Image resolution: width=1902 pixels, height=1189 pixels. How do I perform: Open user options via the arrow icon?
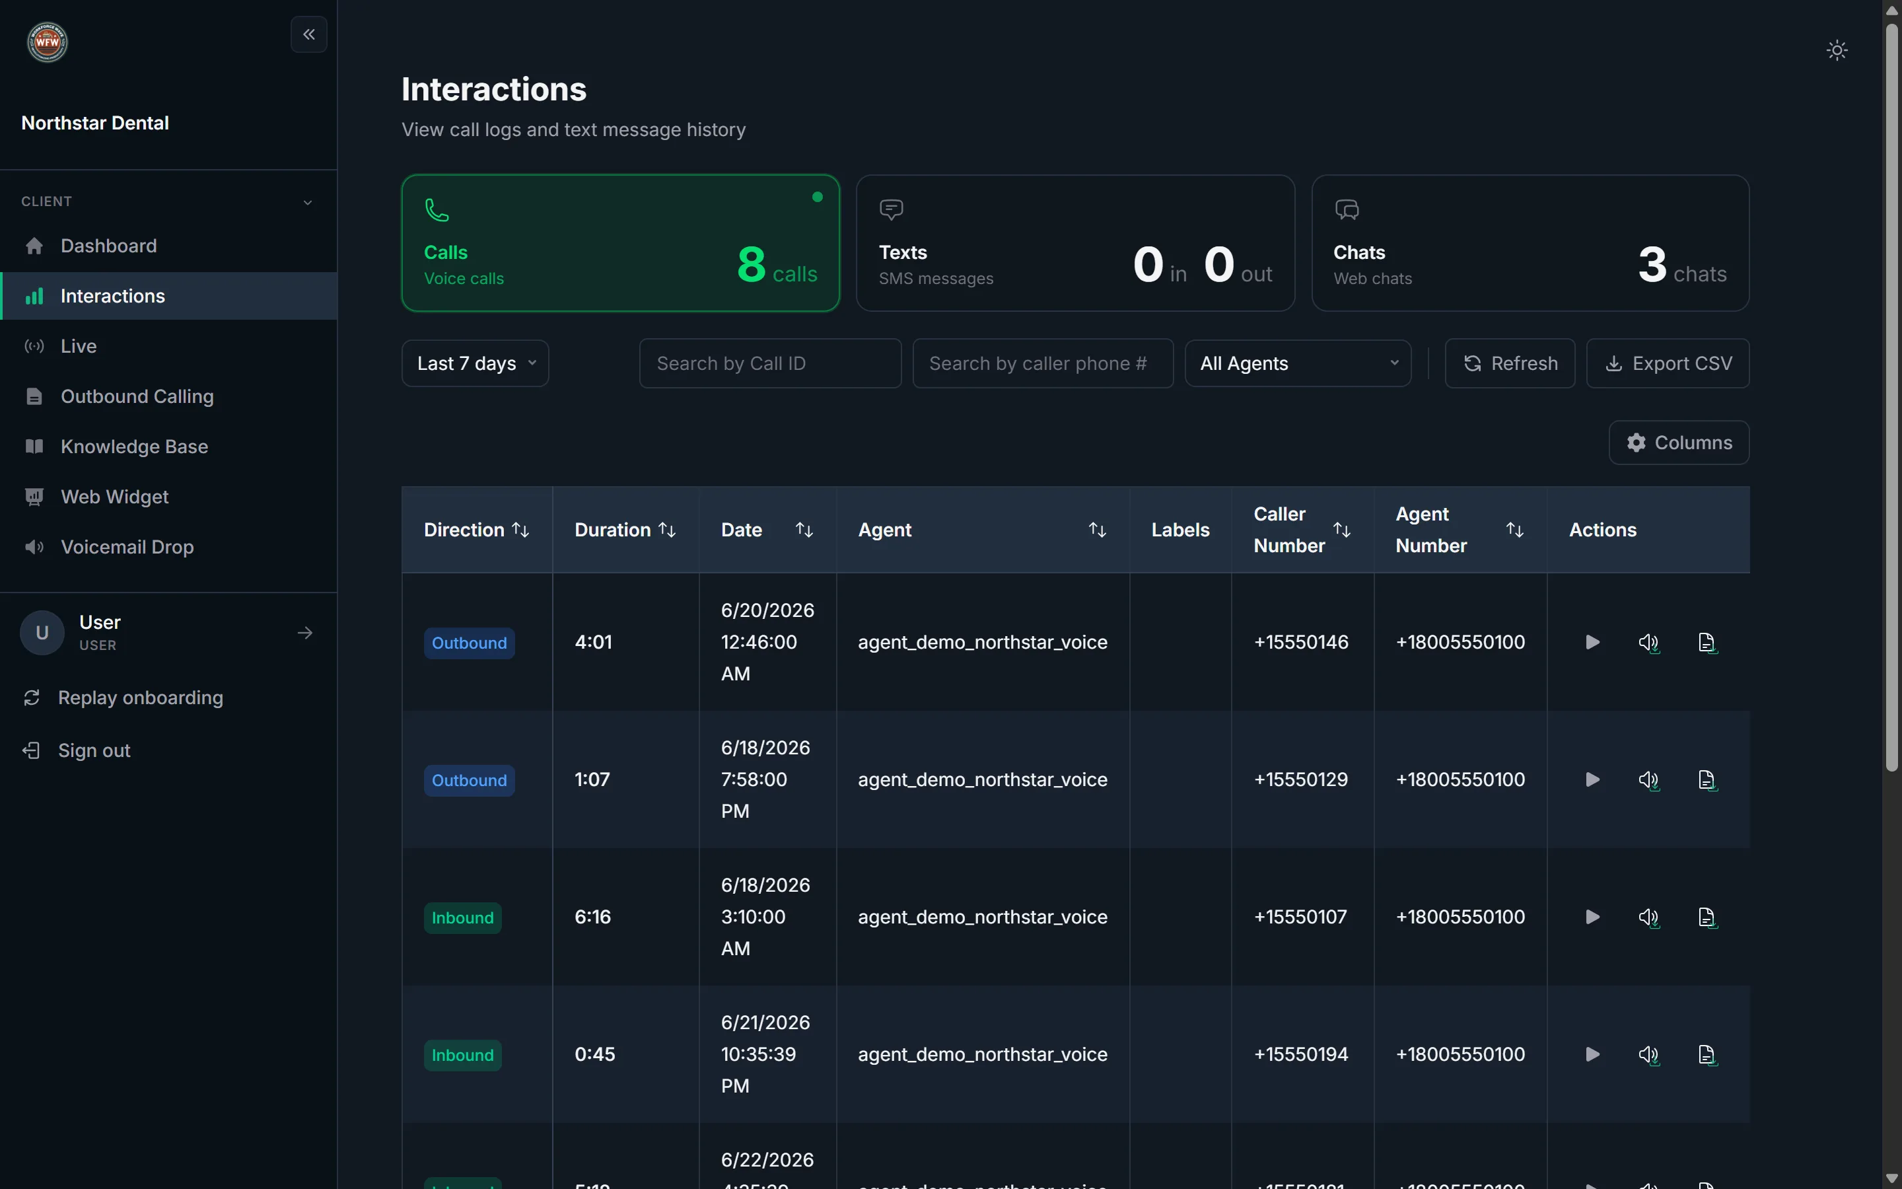[305, 633]
